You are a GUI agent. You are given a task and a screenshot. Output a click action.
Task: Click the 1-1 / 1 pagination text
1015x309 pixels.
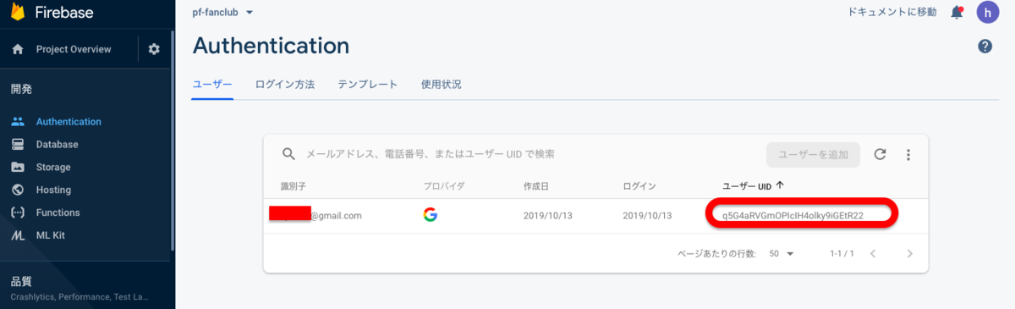842,253
